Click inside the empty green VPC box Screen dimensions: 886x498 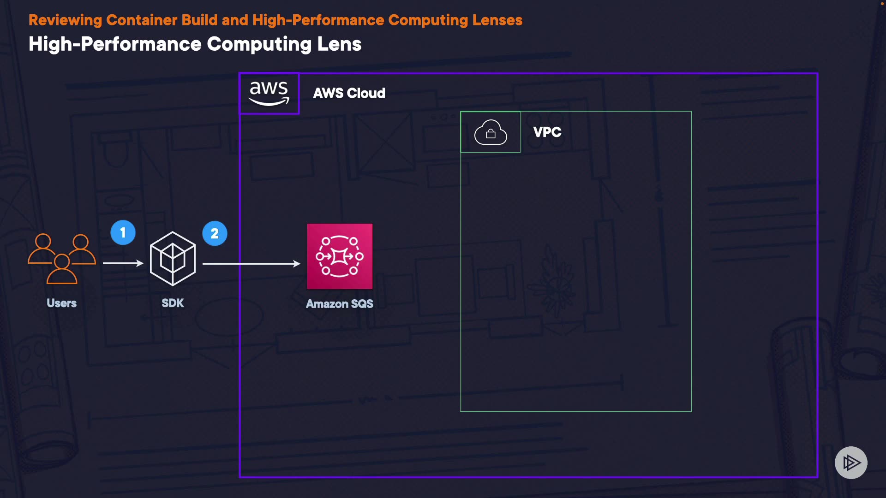pos(576,277)
